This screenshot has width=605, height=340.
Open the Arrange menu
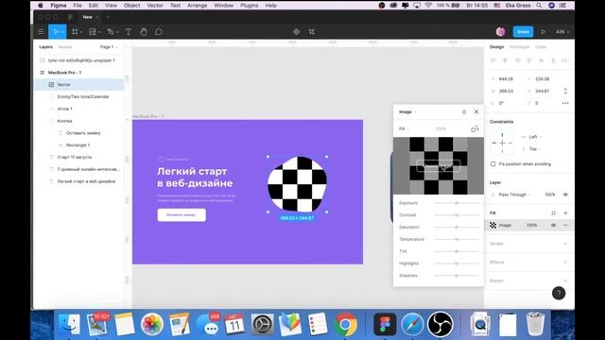click(198, 6)
